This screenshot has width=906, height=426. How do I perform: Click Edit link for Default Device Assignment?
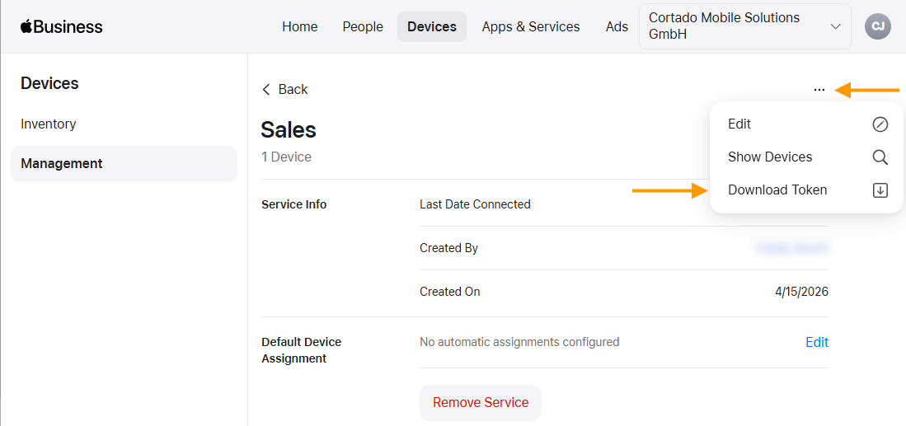coord(817,342)
